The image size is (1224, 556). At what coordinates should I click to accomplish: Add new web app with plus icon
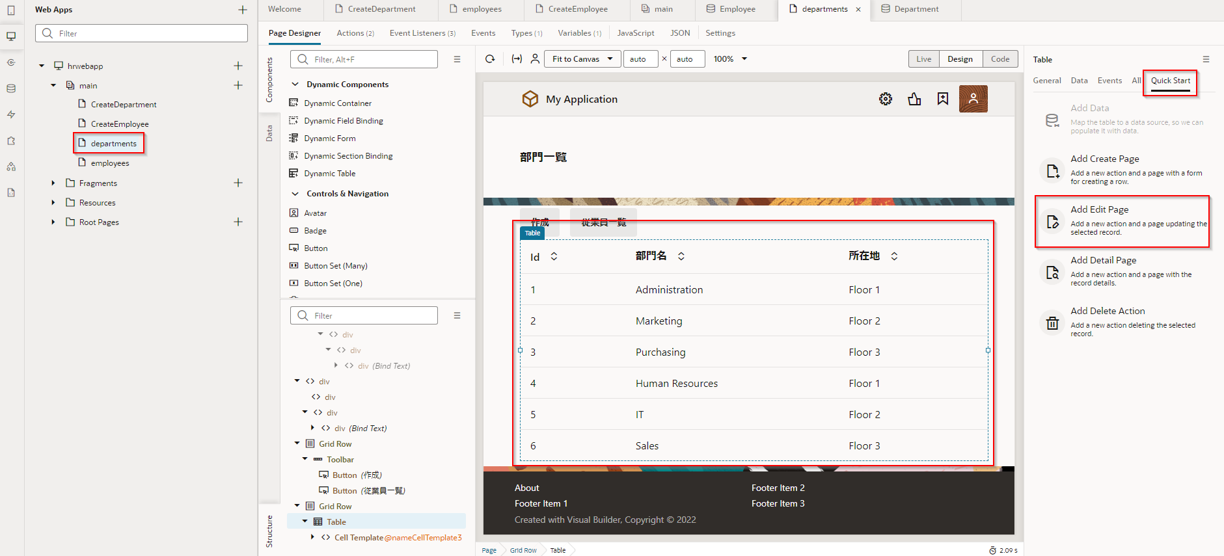coord(243,10)
